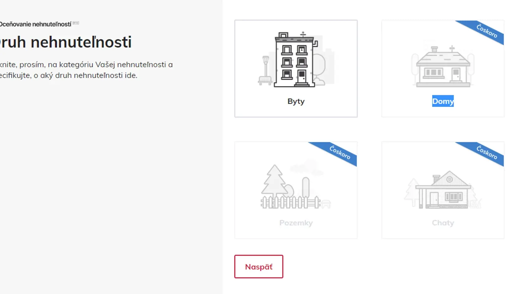Viewport: 523px width, 294px height.
Task: Click the instruction paragraph about kategóriu nehnuteľnosti
Action: pos(86,70)
